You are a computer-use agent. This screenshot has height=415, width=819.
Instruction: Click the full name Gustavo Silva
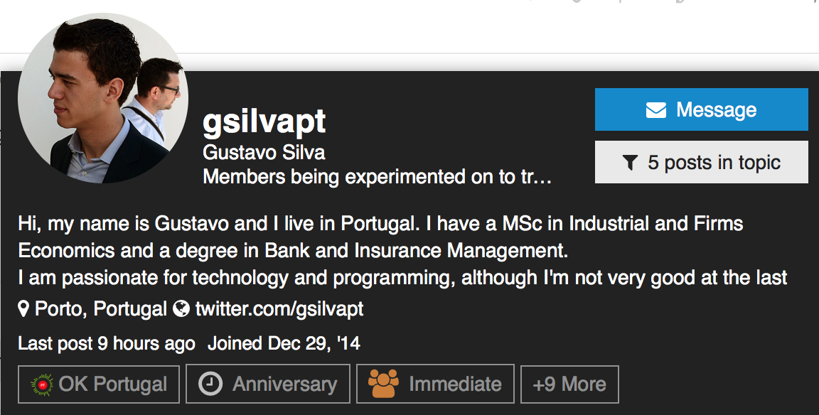click(264, 153)
